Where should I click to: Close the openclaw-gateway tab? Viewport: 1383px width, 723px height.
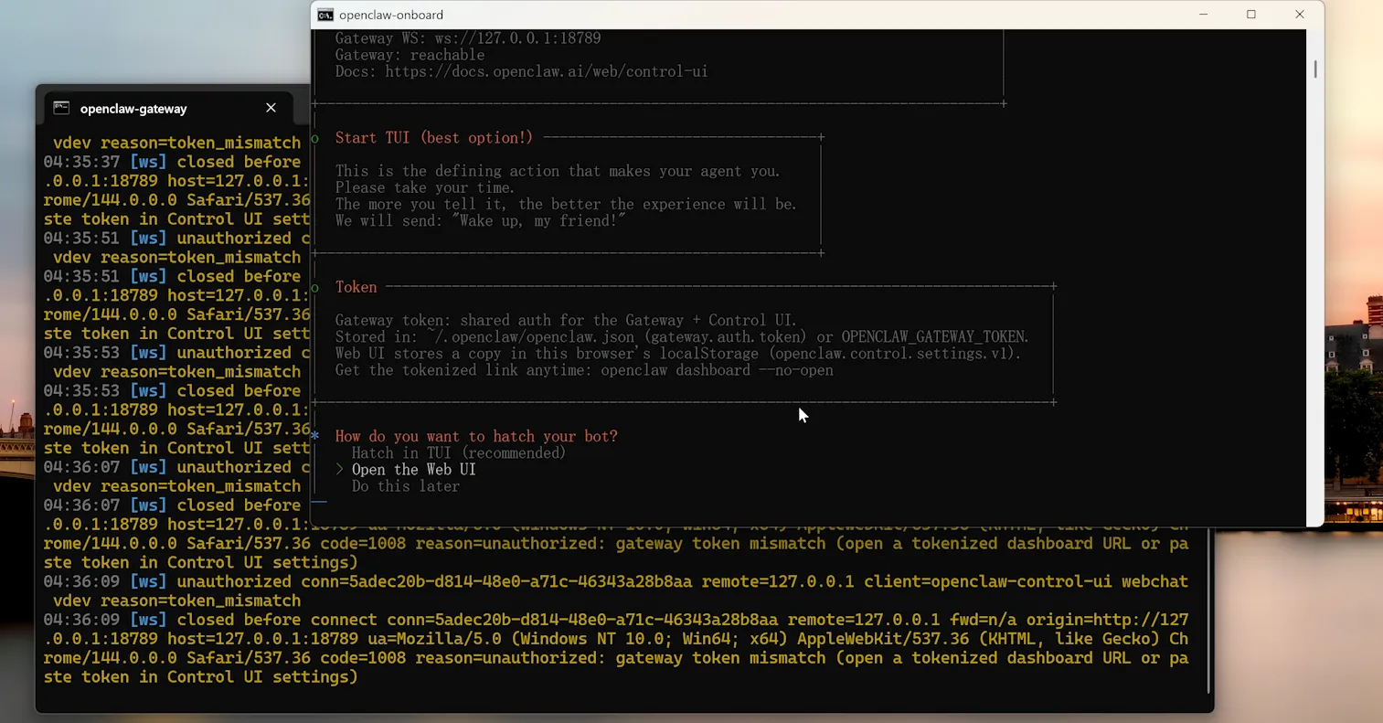tap(271, 108)
